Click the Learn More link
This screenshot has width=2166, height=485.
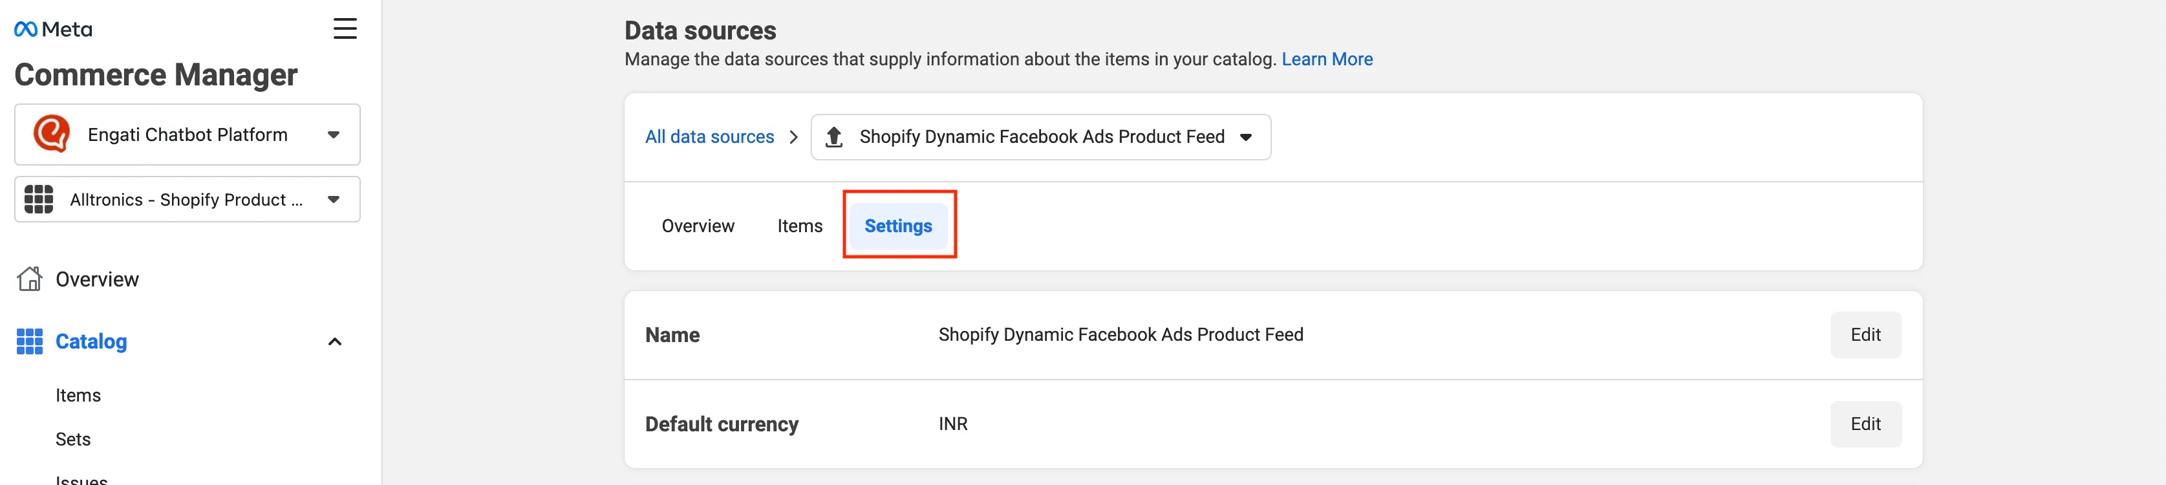pos(1327,59)
